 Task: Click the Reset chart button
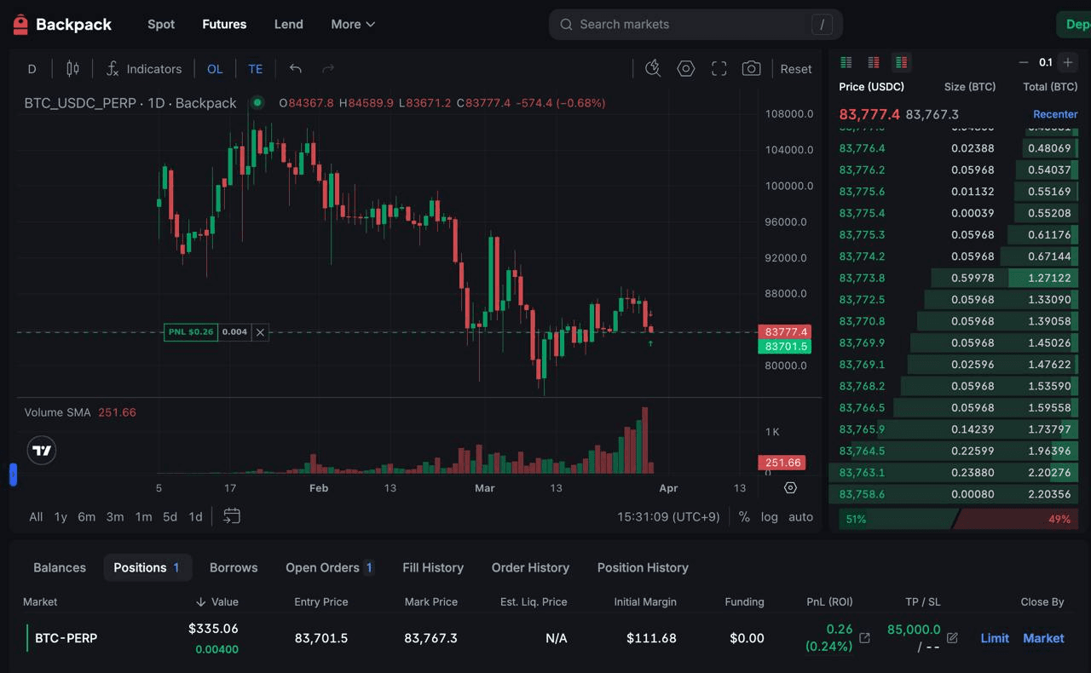pos(796,69)
